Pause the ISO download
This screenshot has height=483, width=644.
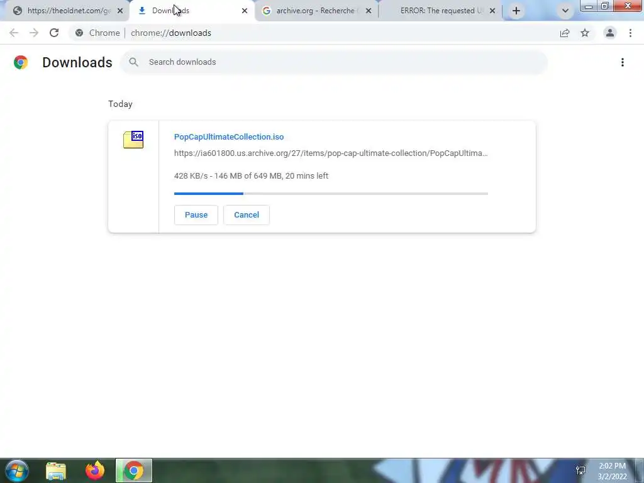(196, 215)
